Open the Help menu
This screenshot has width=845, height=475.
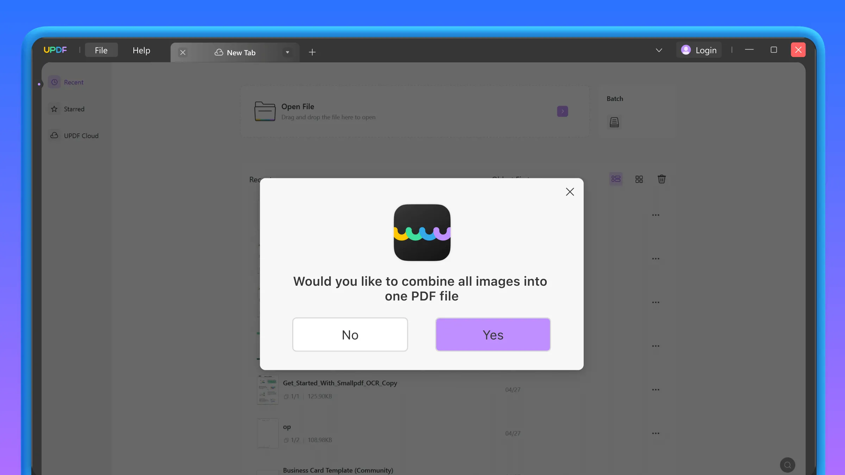tap(141, 50)
